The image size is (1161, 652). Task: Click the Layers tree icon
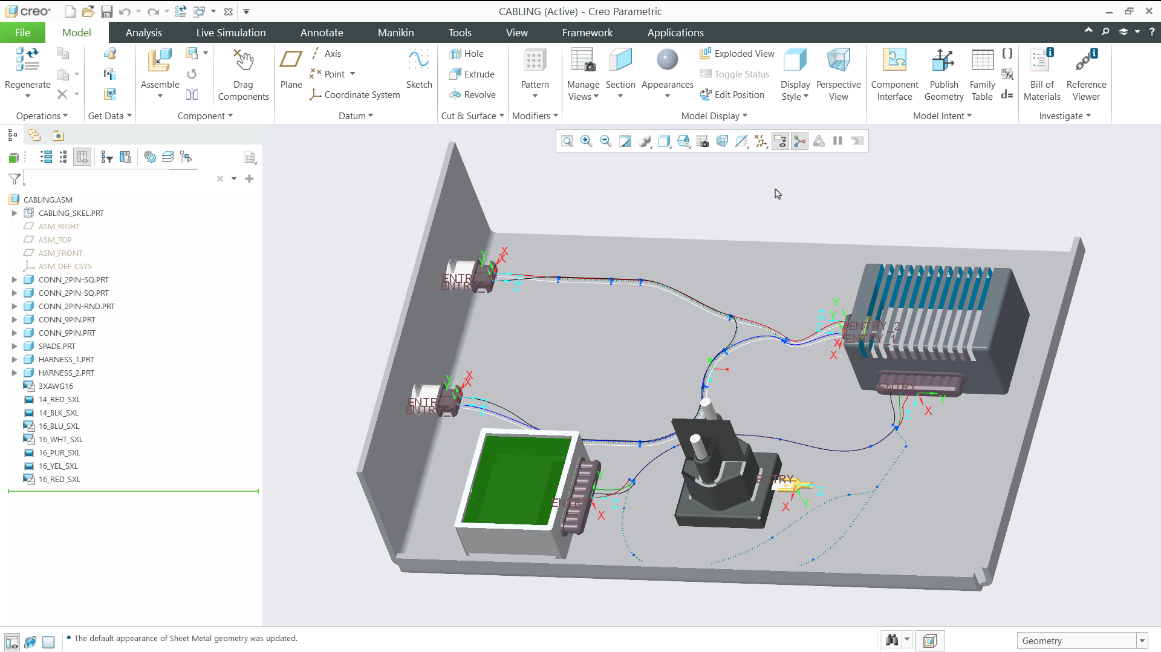[168, 157]
